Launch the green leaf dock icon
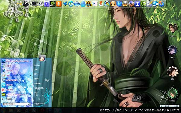The width and height of the screenshot is (181, 113). [143, 4]
